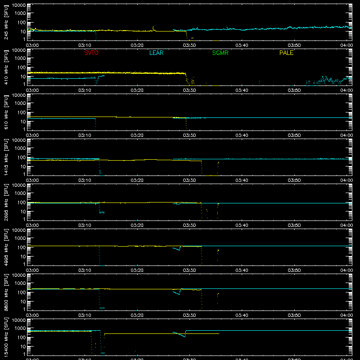Click 03:50 time label under 245 MHz plot
The image size is (360, 360).
pyautogui.click(x=294, y=45)
